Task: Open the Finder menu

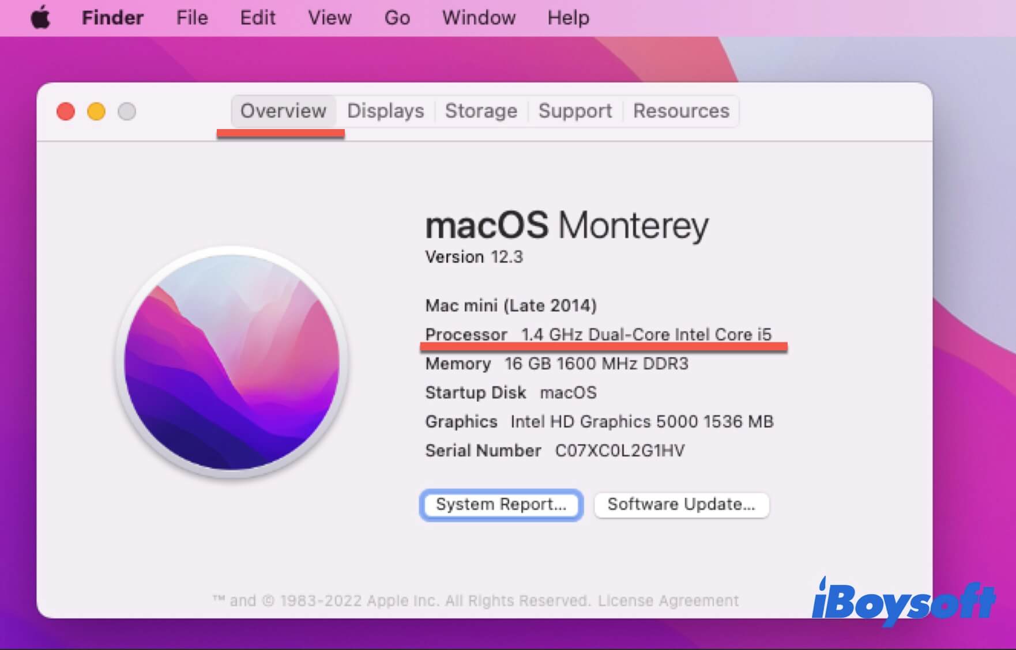Action: click(x=112, y=17)
